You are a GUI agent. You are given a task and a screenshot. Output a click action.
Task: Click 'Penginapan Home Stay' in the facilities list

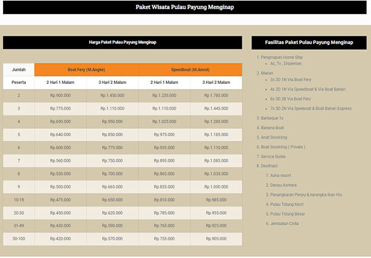tap(282, 57)
